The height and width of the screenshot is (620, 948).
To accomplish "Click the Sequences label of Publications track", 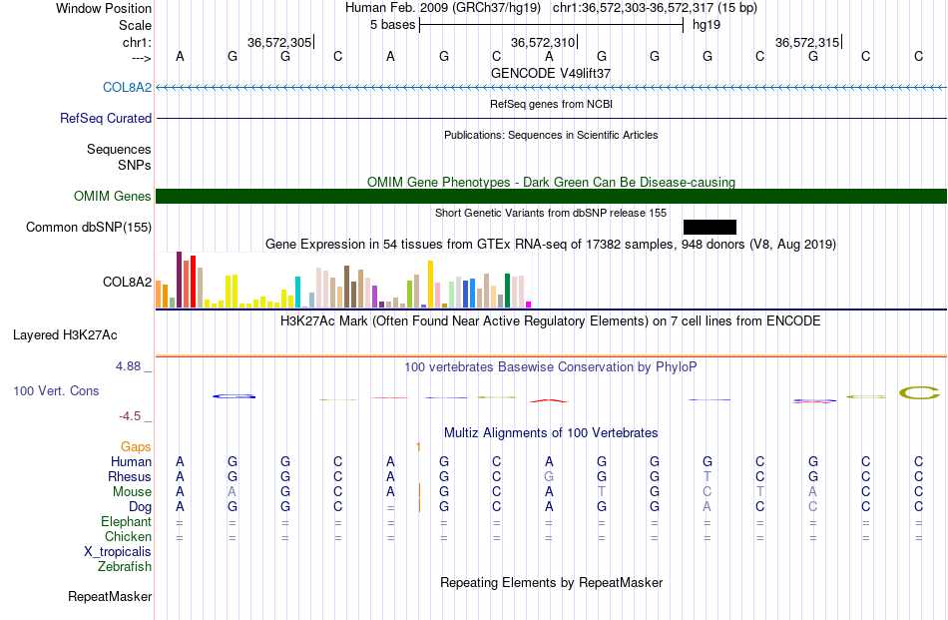I will coord(119,150).
